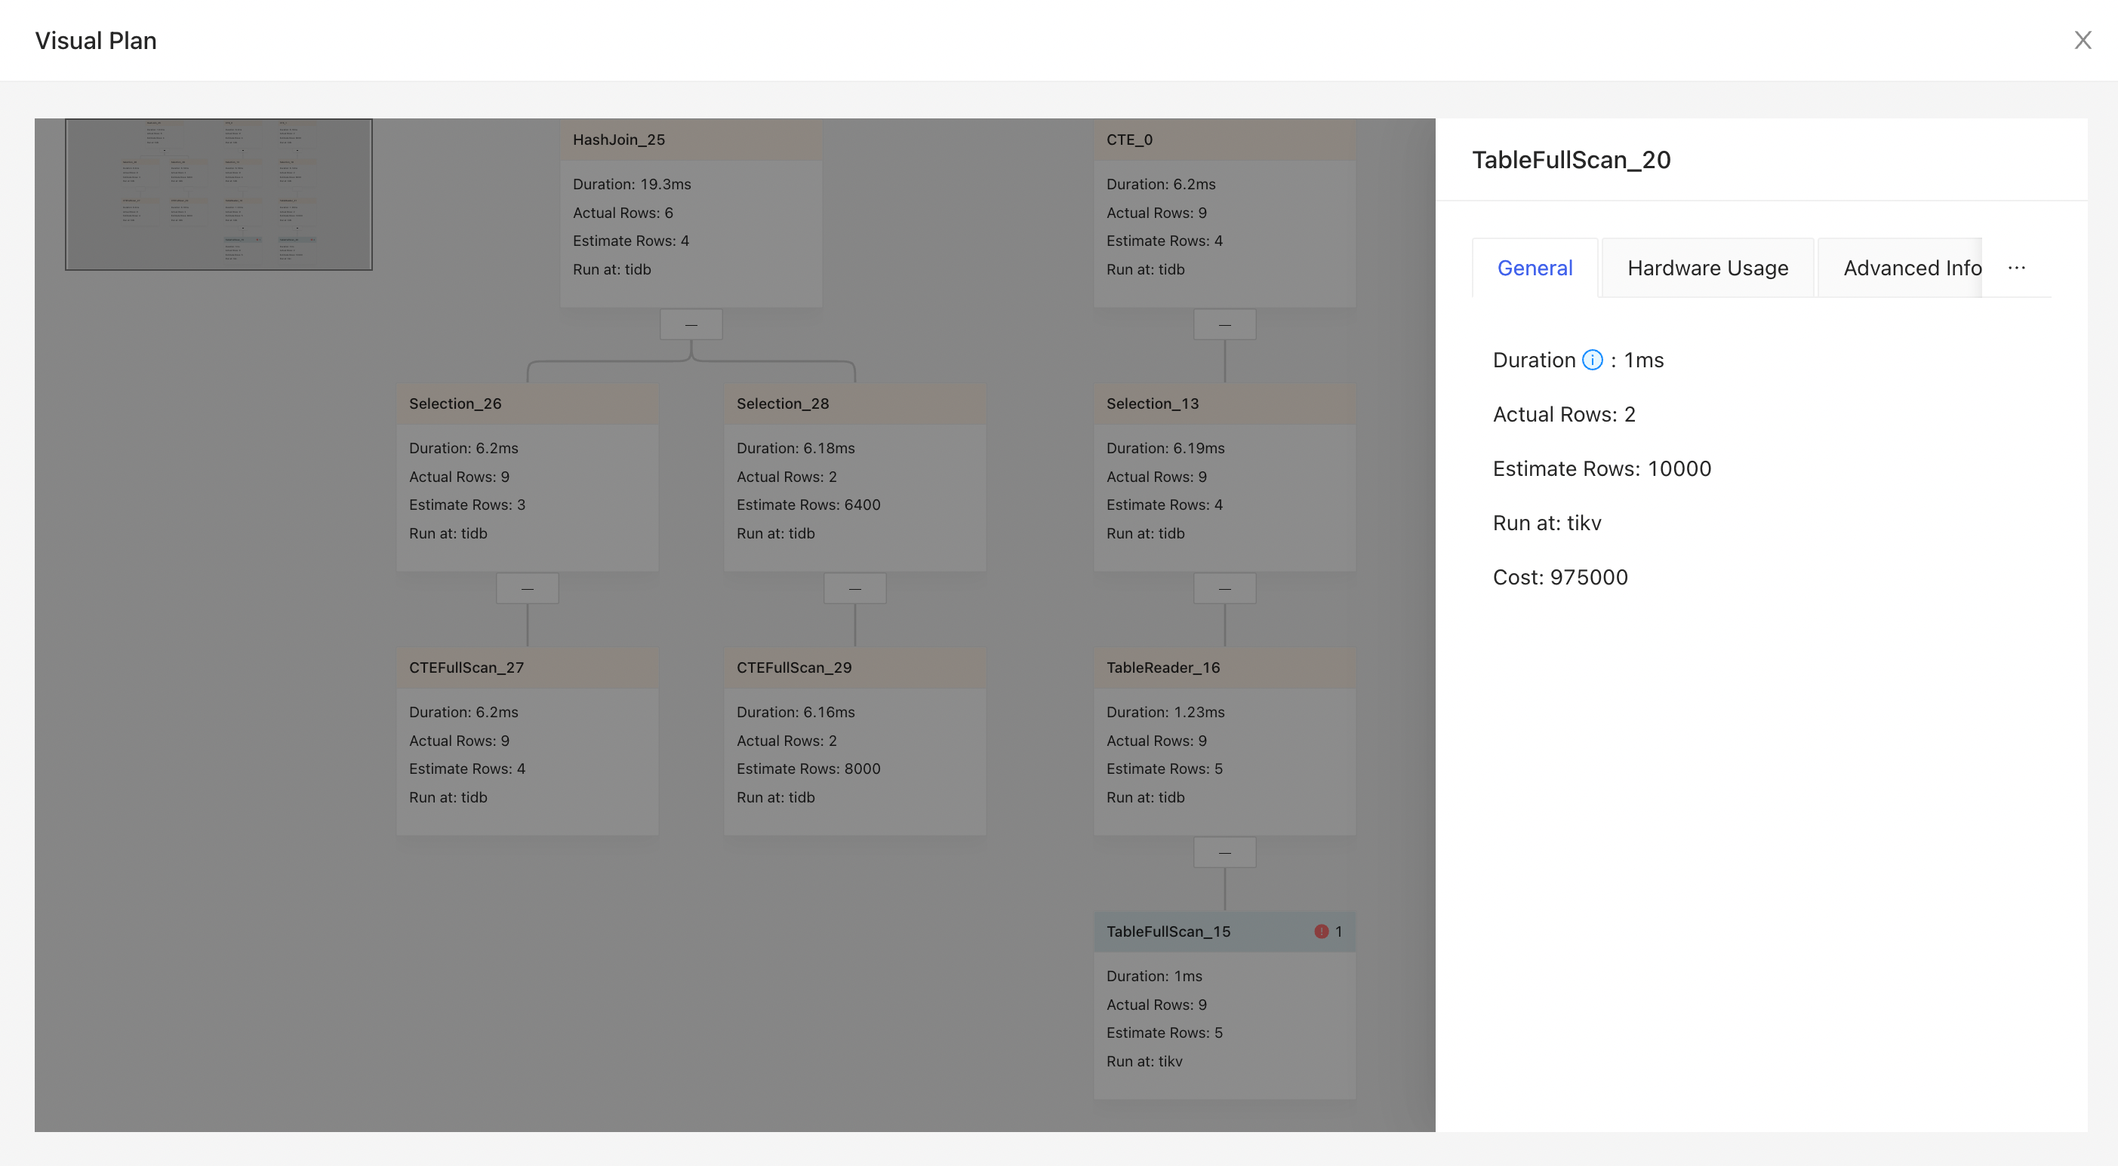Viewport: 2118px width, 1166px height.
Task: Collapse the Selection_13 subtree
Action: pos(1224,588)
